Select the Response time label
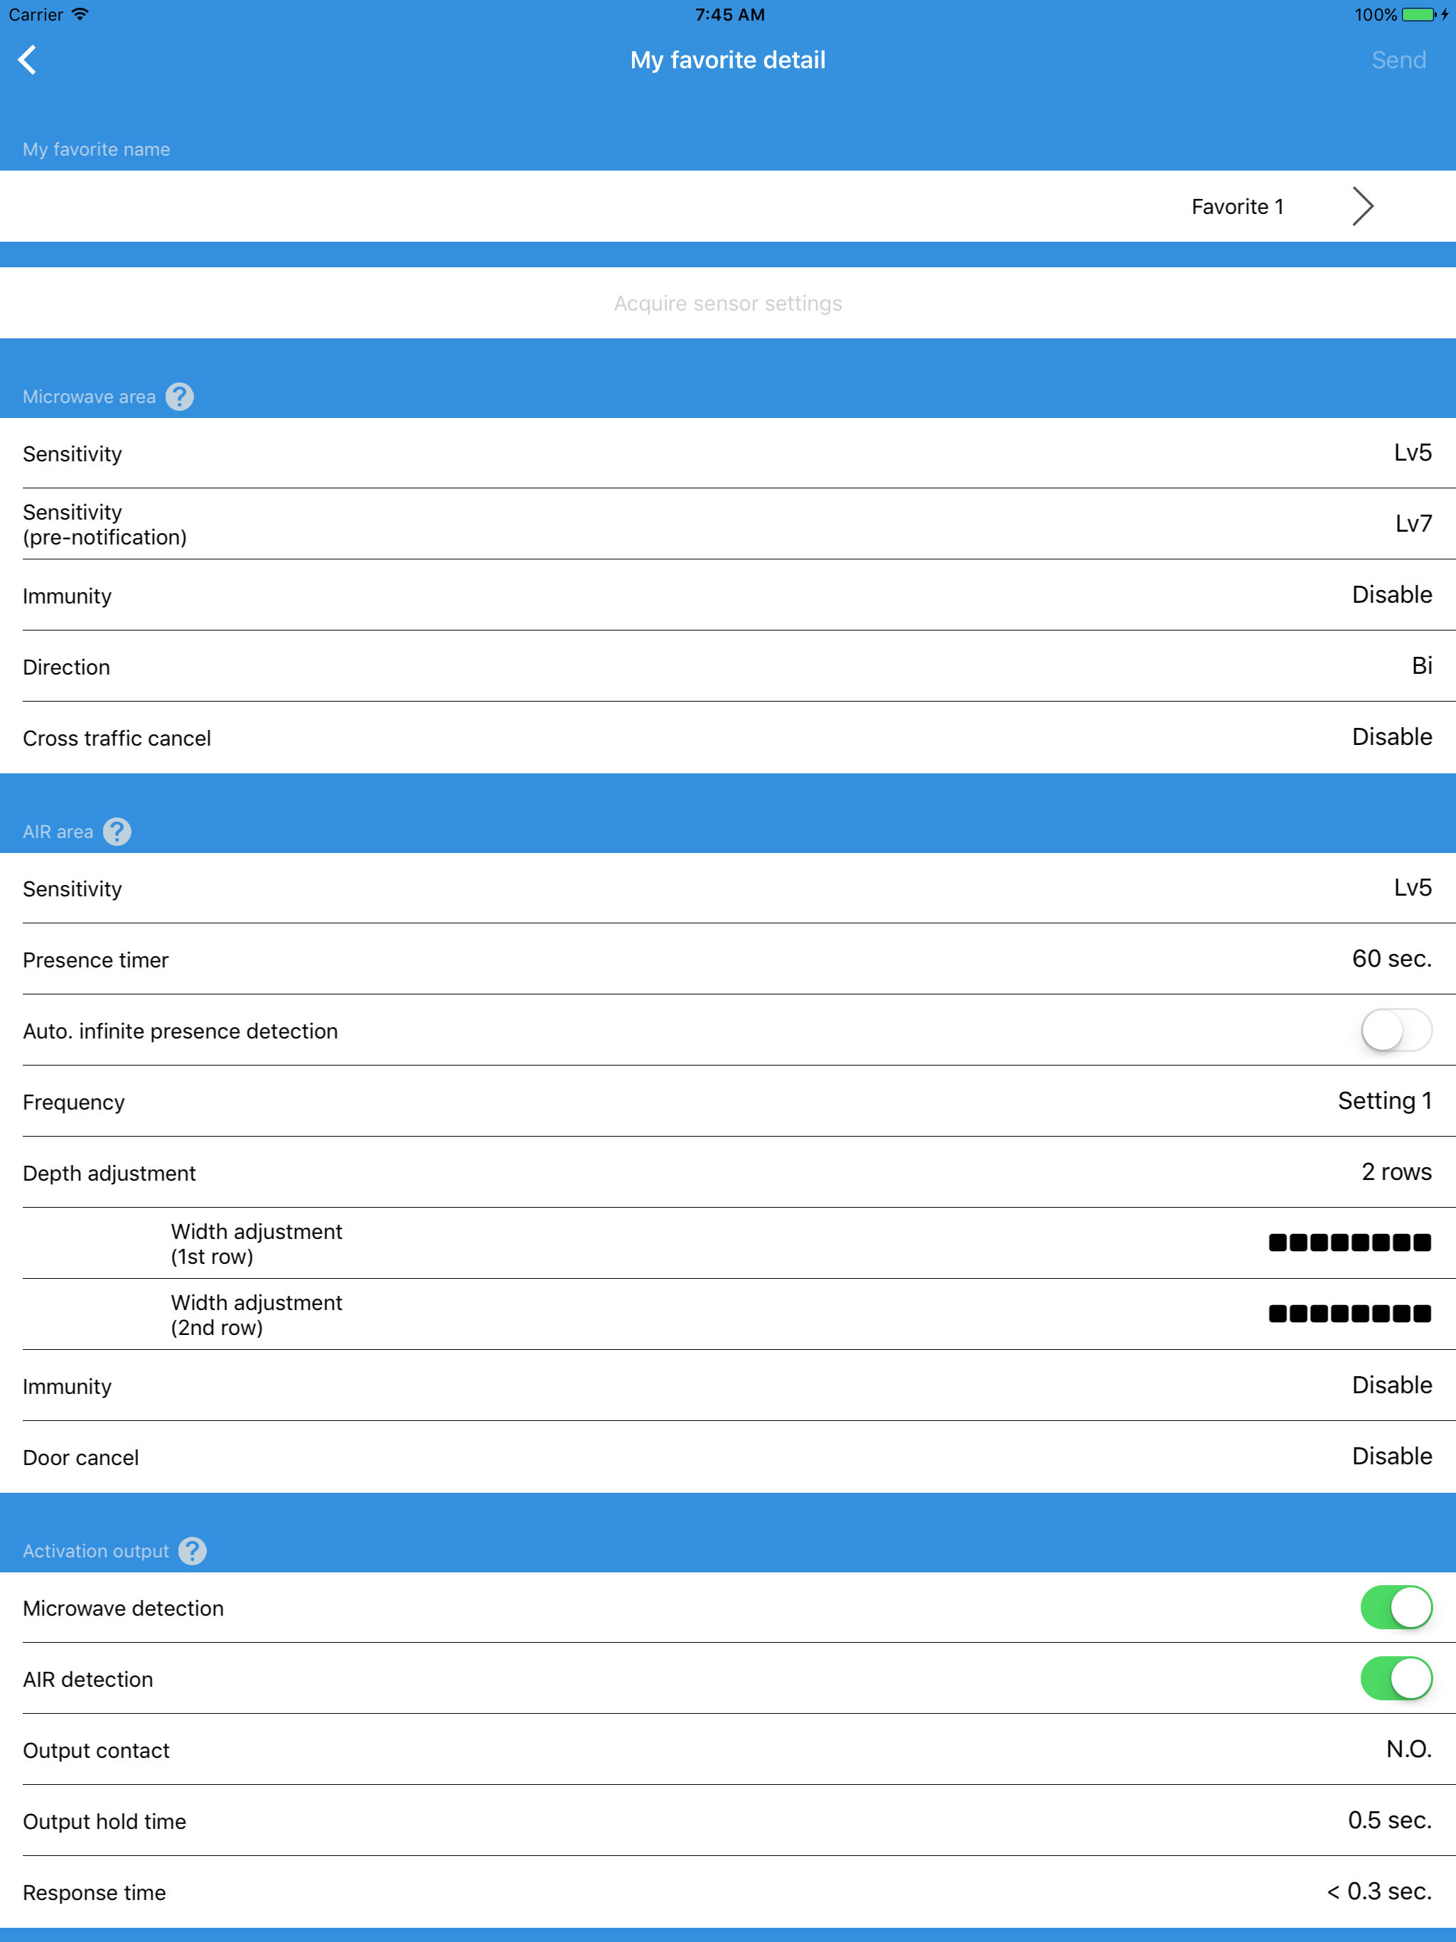Screen dimensions: 1456x1942 pyautogui.click(x=94, y=1893)
